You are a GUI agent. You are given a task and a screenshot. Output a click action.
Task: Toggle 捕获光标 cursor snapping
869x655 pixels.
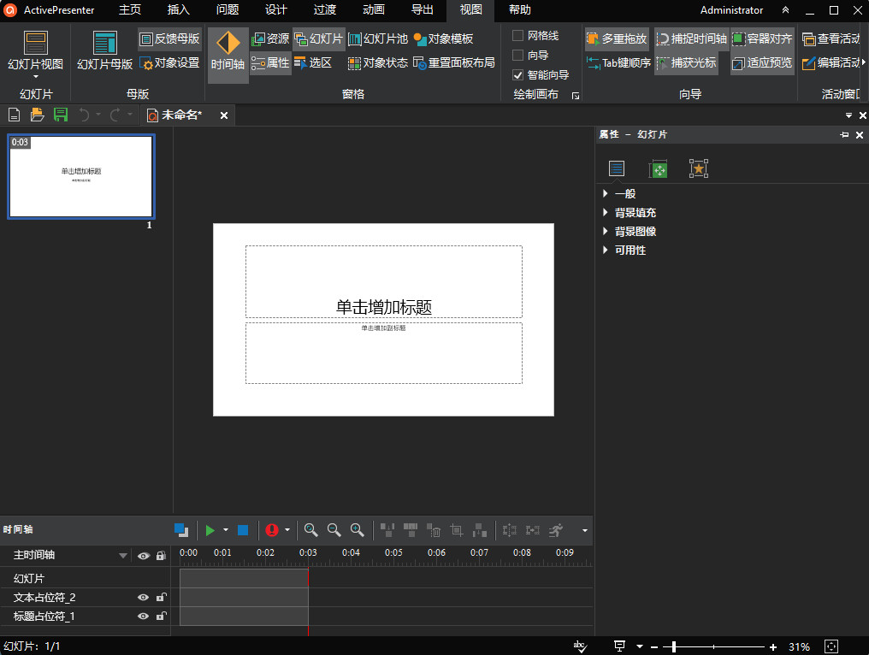pos(686,63)
